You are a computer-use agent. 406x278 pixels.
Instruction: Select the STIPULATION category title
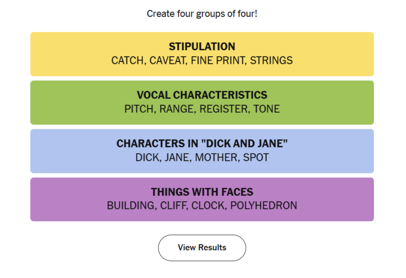point(202,47)
